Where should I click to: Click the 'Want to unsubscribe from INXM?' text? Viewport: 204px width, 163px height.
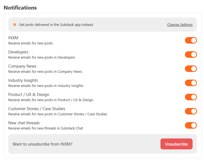point(42,144)
